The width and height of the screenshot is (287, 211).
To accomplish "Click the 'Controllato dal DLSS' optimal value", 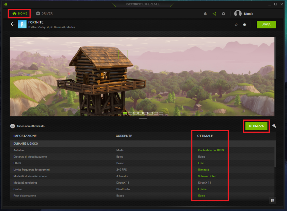I will coord(211,150).
